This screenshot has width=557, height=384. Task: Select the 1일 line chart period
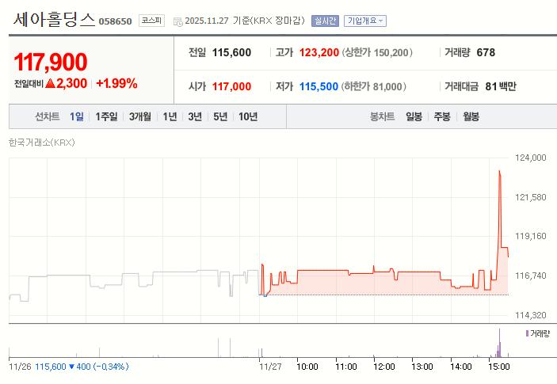(x=77, y=116)
